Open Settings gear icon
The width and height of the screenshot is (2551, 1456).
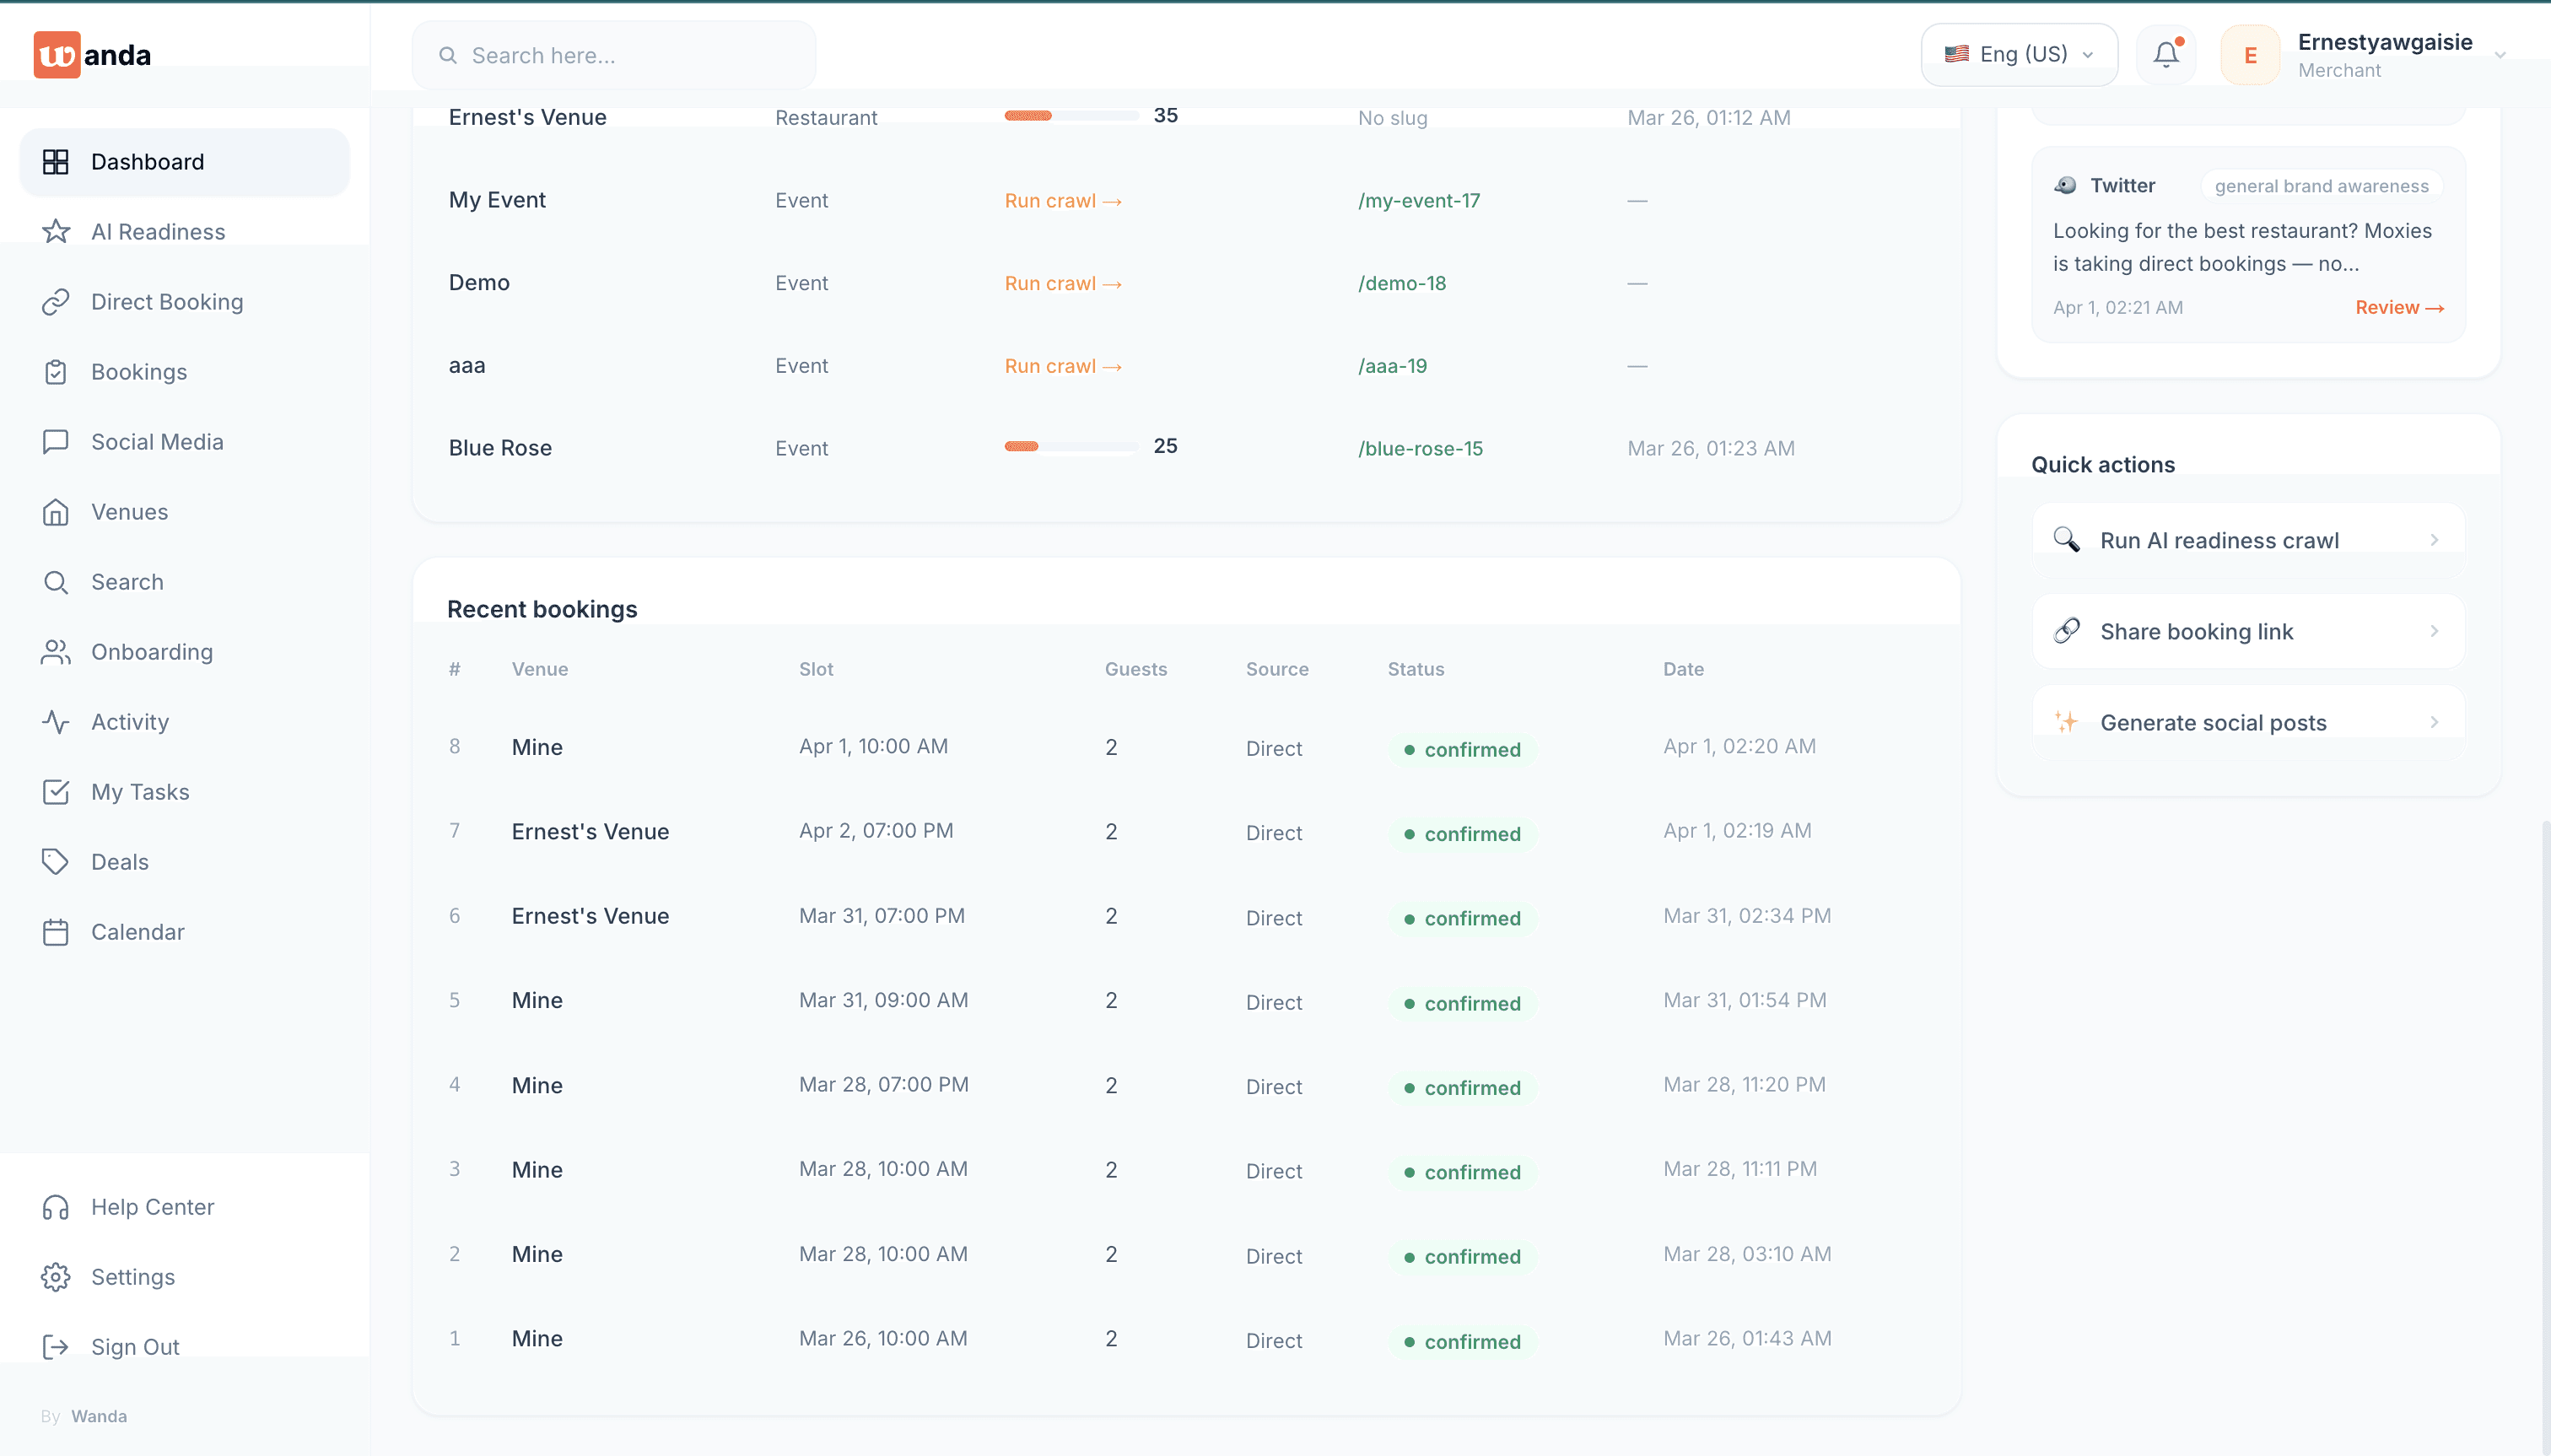tap(56, 1277)
